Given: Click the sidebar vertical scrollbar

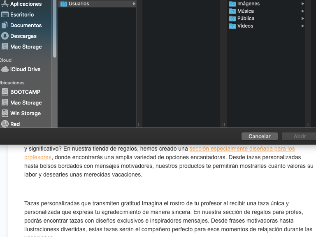Looking at the screenshot, I should tap(55, 29).
